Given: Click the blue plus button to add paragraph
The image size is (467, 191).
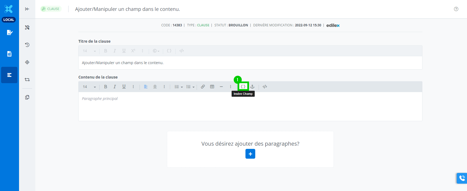Looking at the screenshot, I should [x=250, y=154].
